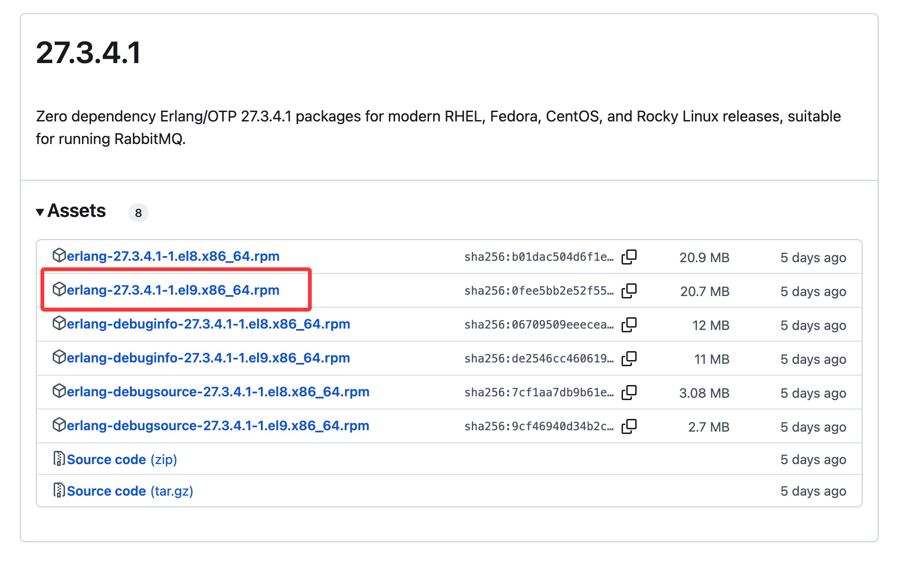Image resolution: width=922 pixels, height=562 pixels.
Task: Download erlang-debugsource-27.3.4.1-1.el8.x86_64.rpm
Action: tap(218, 392)
